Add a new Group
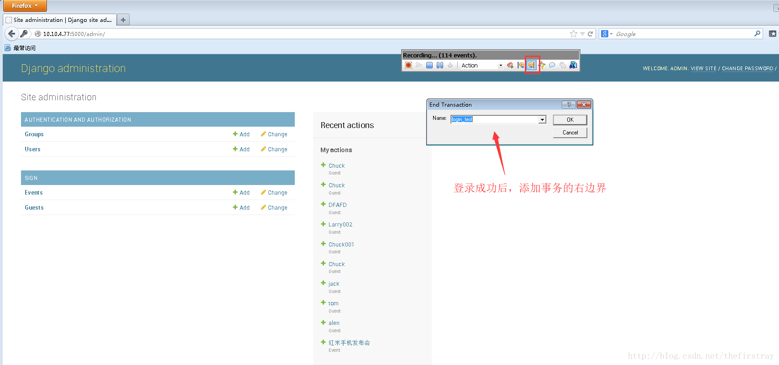 click(x=241, y=134)
